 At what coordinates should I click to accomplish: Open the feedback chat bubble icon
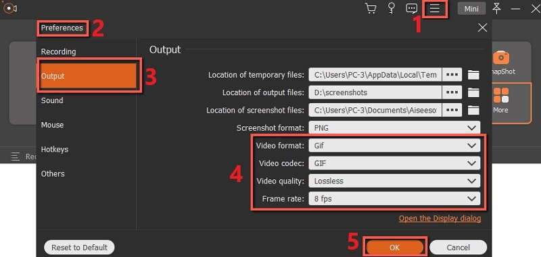point(412,8)
